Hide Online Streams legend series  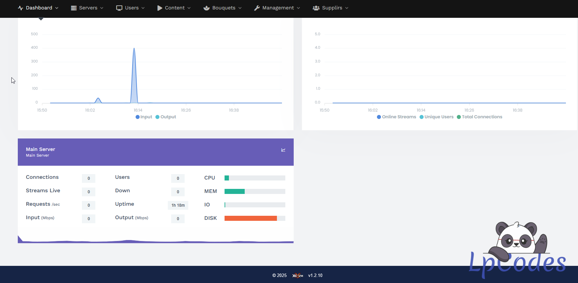click(396, 117)
